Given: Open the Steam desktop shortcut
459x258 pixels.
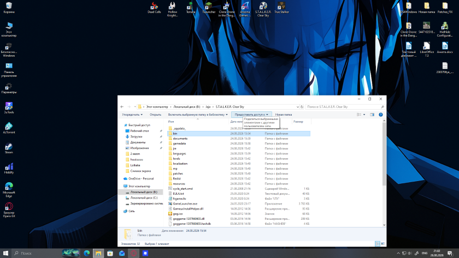Looking at the screenshot, I should click(x=9, y=148).
